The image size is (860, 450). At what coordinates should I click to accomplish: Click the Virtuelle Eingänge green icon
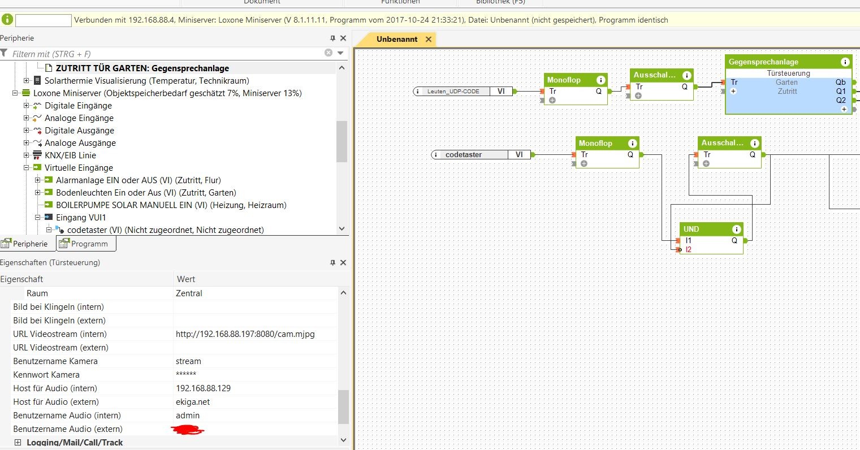37,167
